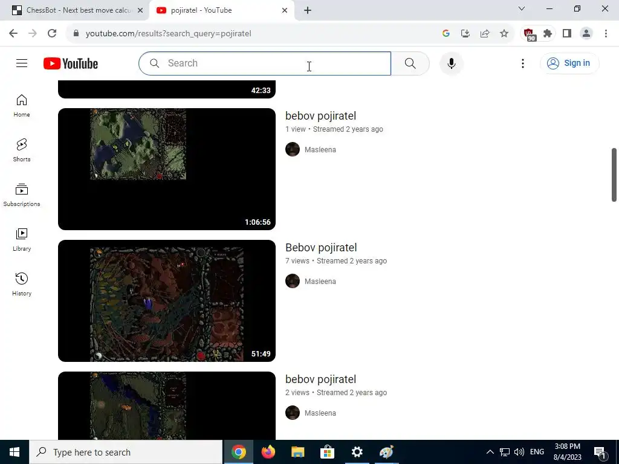This screenshot has width=619, height=464.
Task: Click Masleena avatar for 7 views video
Action: pos(293,282)
